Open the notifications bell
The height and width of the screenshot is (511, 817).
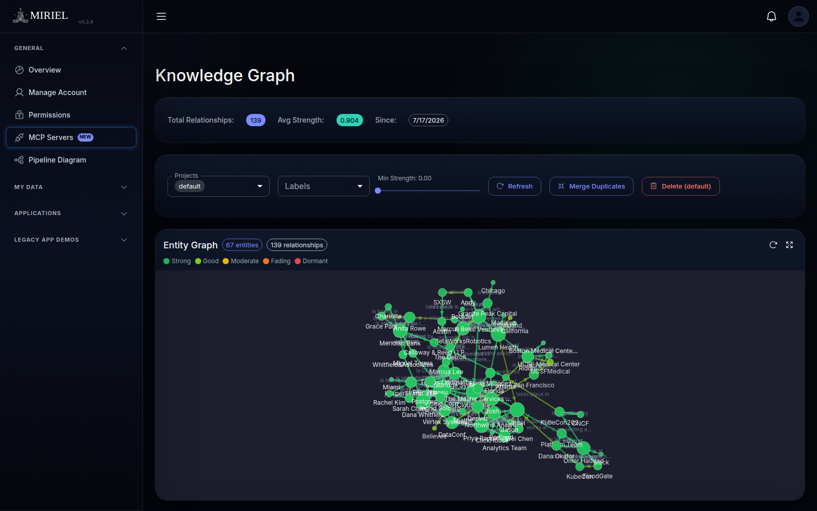click(x=772, y=16)
